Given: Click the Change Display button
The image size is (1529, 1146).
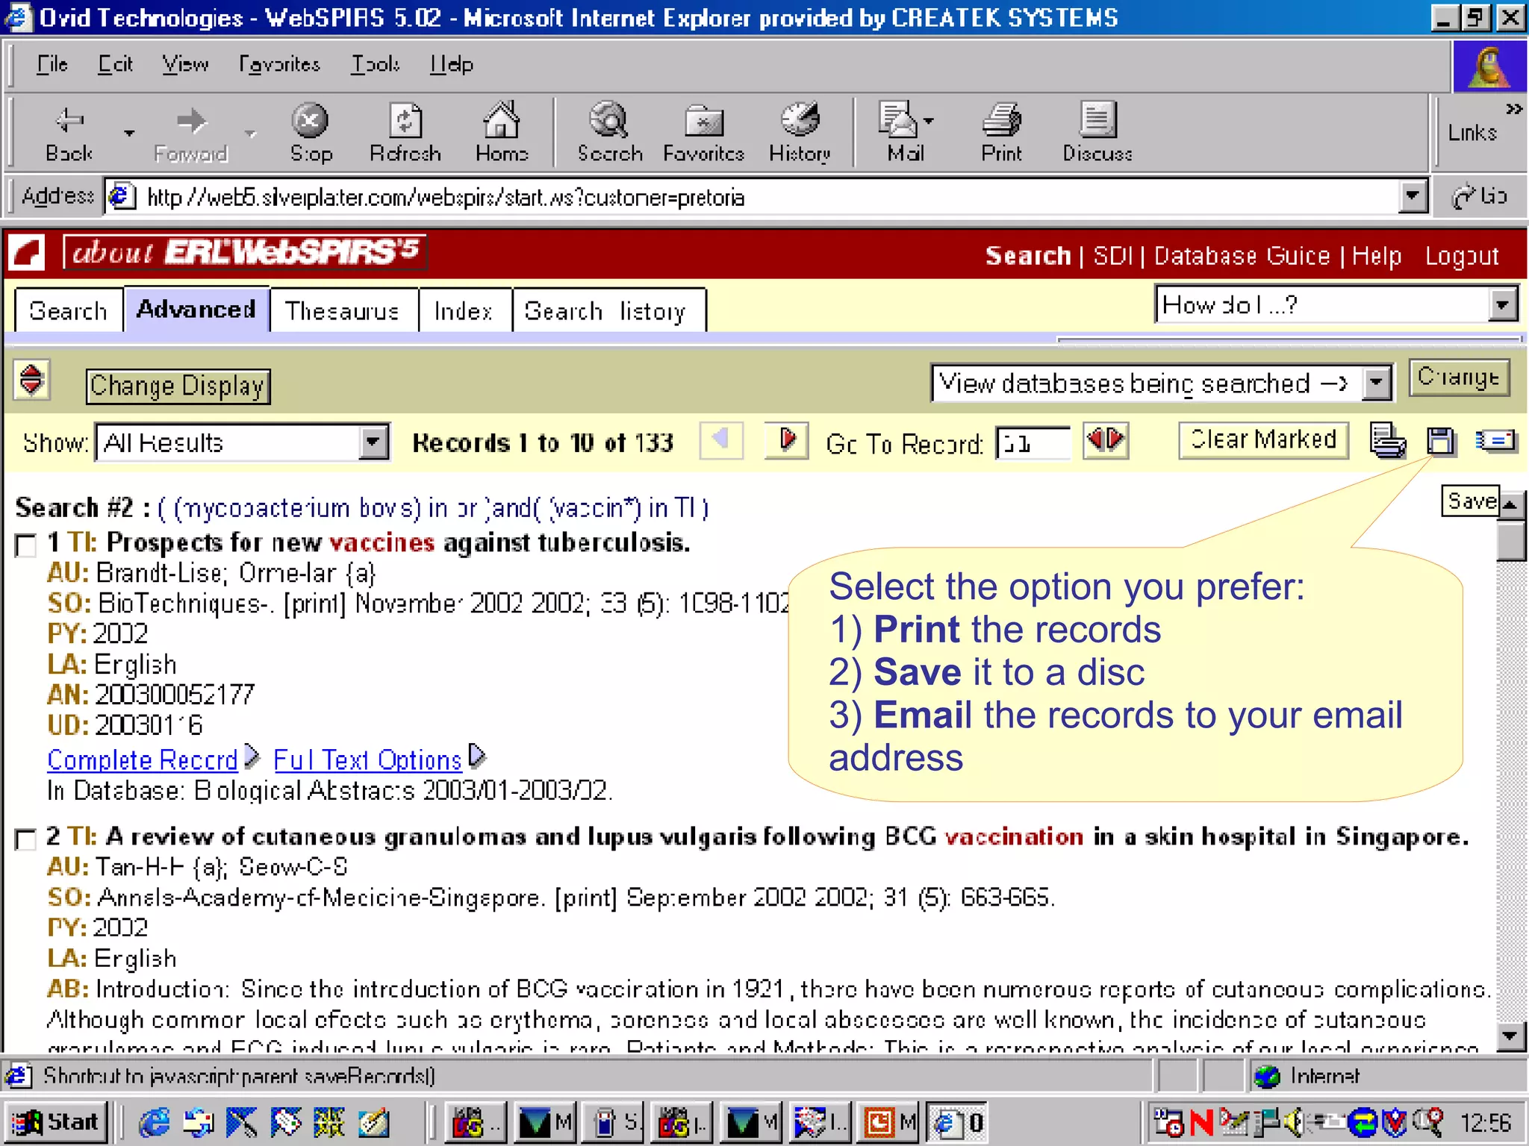Looking at the screenshot, I should click(178, 386).
